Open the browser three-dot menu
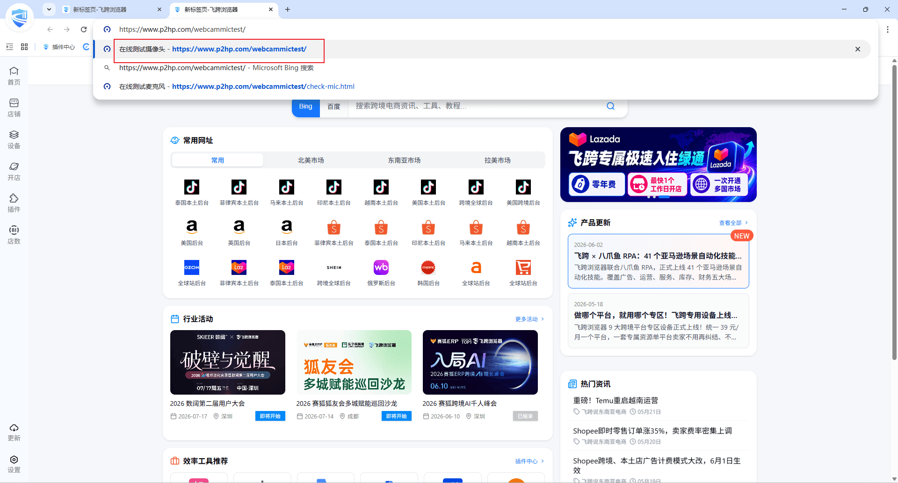The height and width of the screenshot is (483, 898). tap(887, 29)
